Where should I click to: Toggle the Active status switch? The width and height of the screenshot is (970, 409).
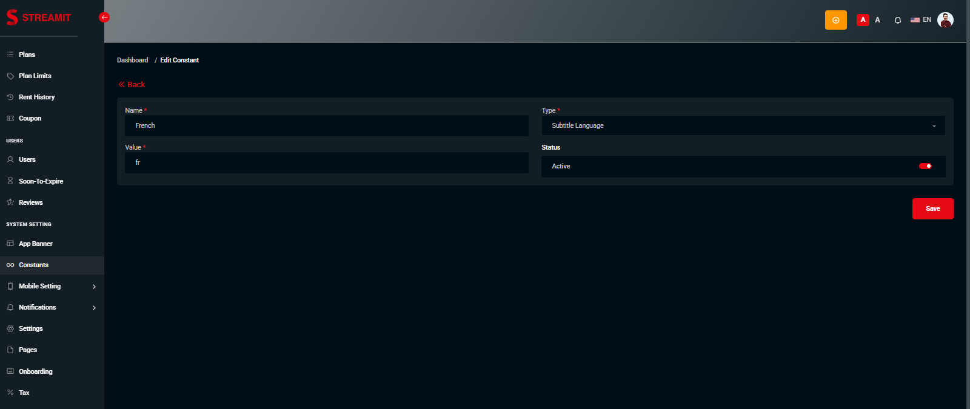pyautogui.click(x=925, y=166)
